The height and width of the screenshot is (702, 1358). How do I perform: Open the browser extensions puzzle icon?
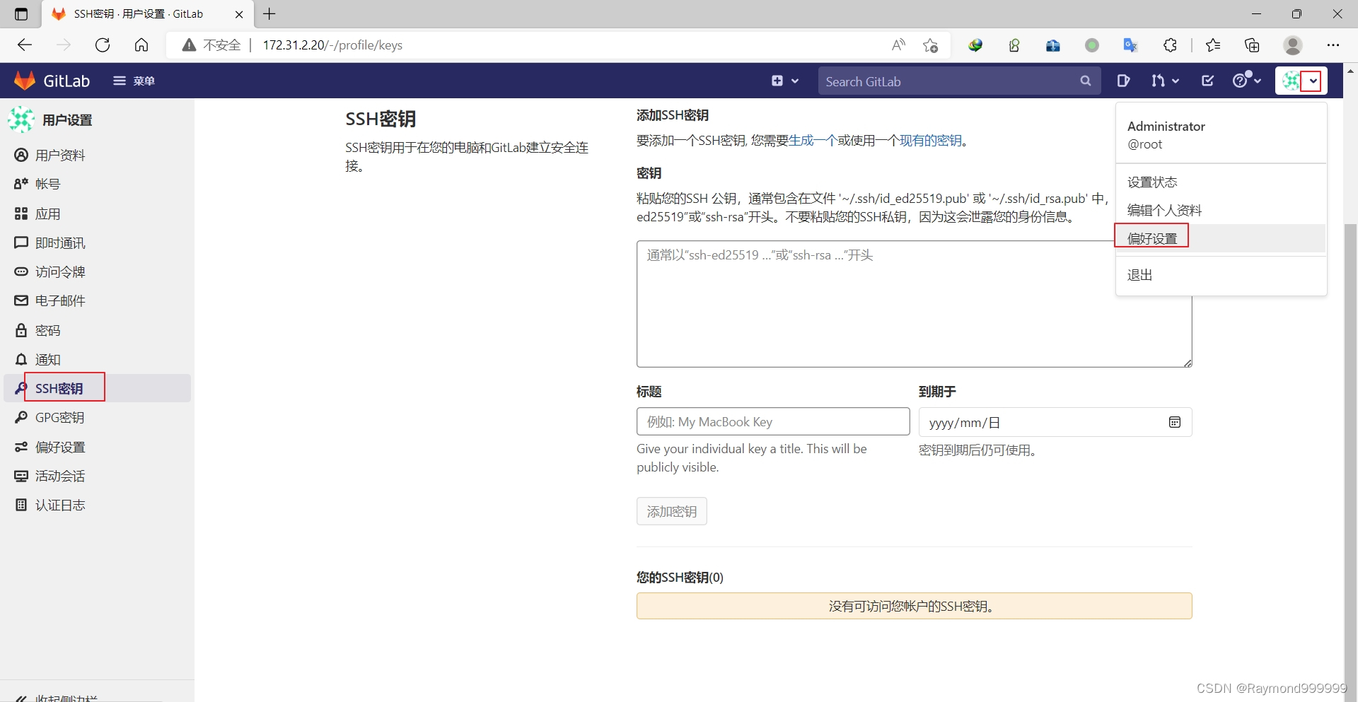pos(1170,45)
